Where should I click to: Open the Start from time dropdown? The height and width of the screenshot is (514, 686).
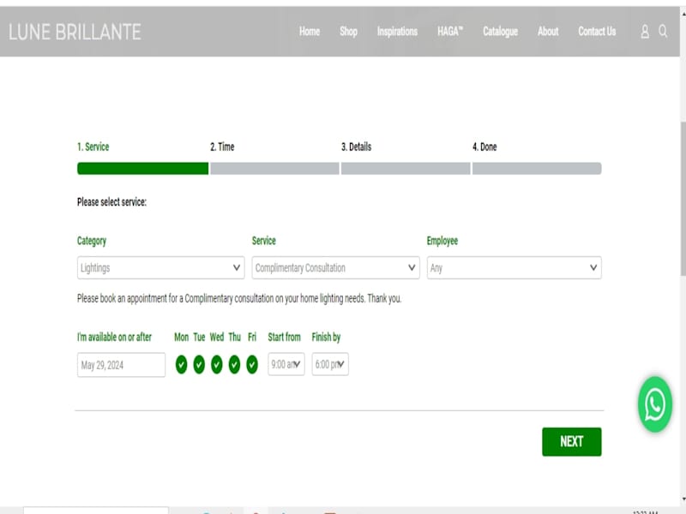[x=286, y=364]
